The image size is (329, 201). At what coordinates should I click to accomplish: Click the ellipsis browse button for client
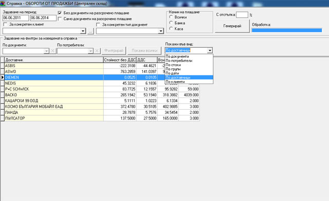[x=90, y=31]
